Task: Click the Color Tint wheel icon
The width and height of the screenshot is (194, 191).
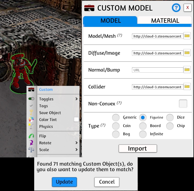Action: click(x=31, y=119)
